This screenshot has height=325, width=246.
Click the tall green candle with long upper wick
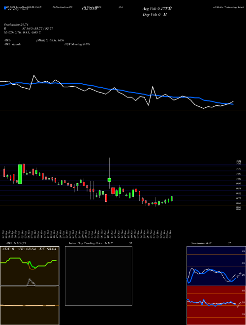pos(109,180)
